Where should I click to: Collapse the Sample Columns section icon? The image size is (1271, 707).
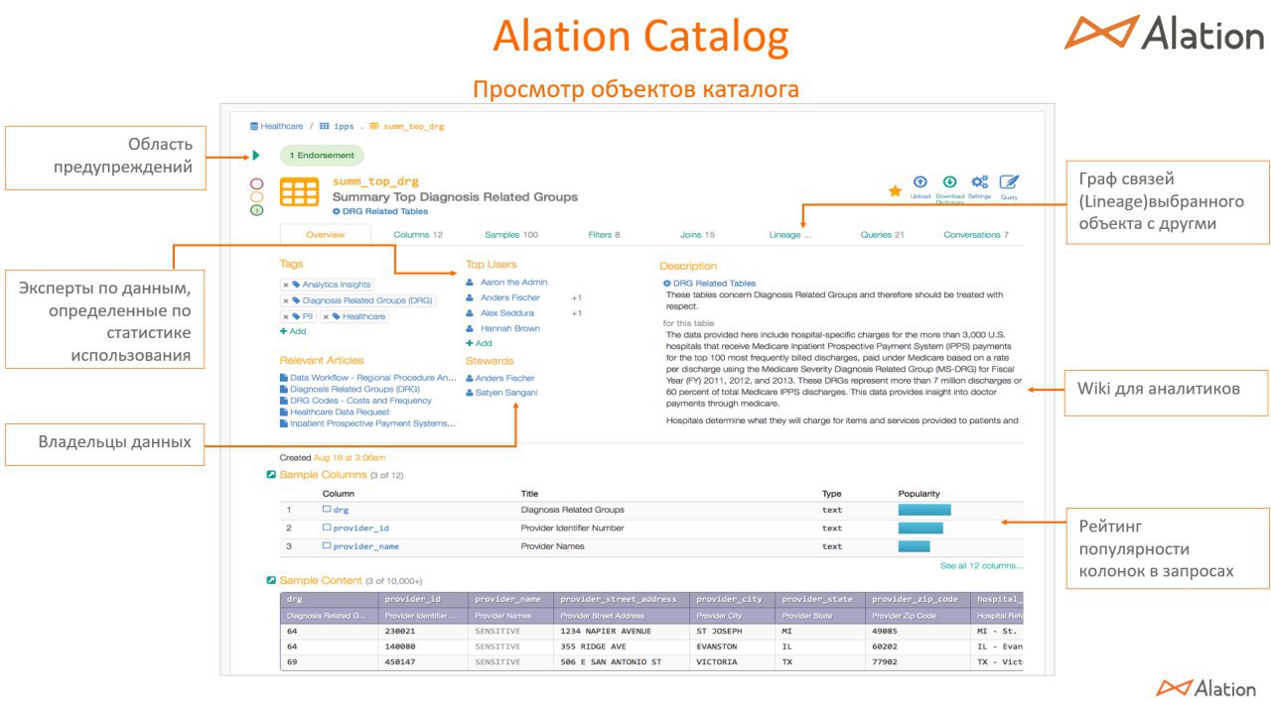[x=271, y=475]
